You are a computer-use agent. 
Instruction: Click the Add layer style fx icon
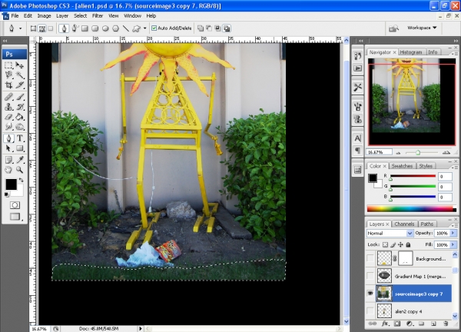click(385, 324)
